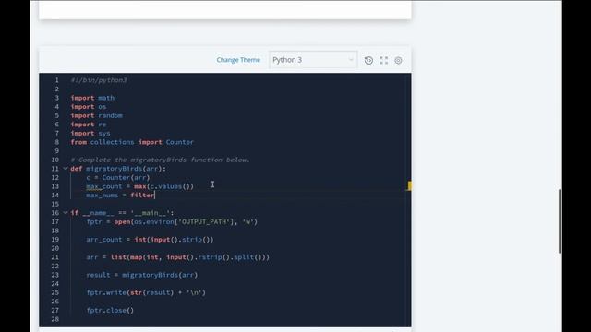The width and height of the screenshot is (591, 332).
Task: Open the Python 3 language dropdown
Action: [313, 60]
